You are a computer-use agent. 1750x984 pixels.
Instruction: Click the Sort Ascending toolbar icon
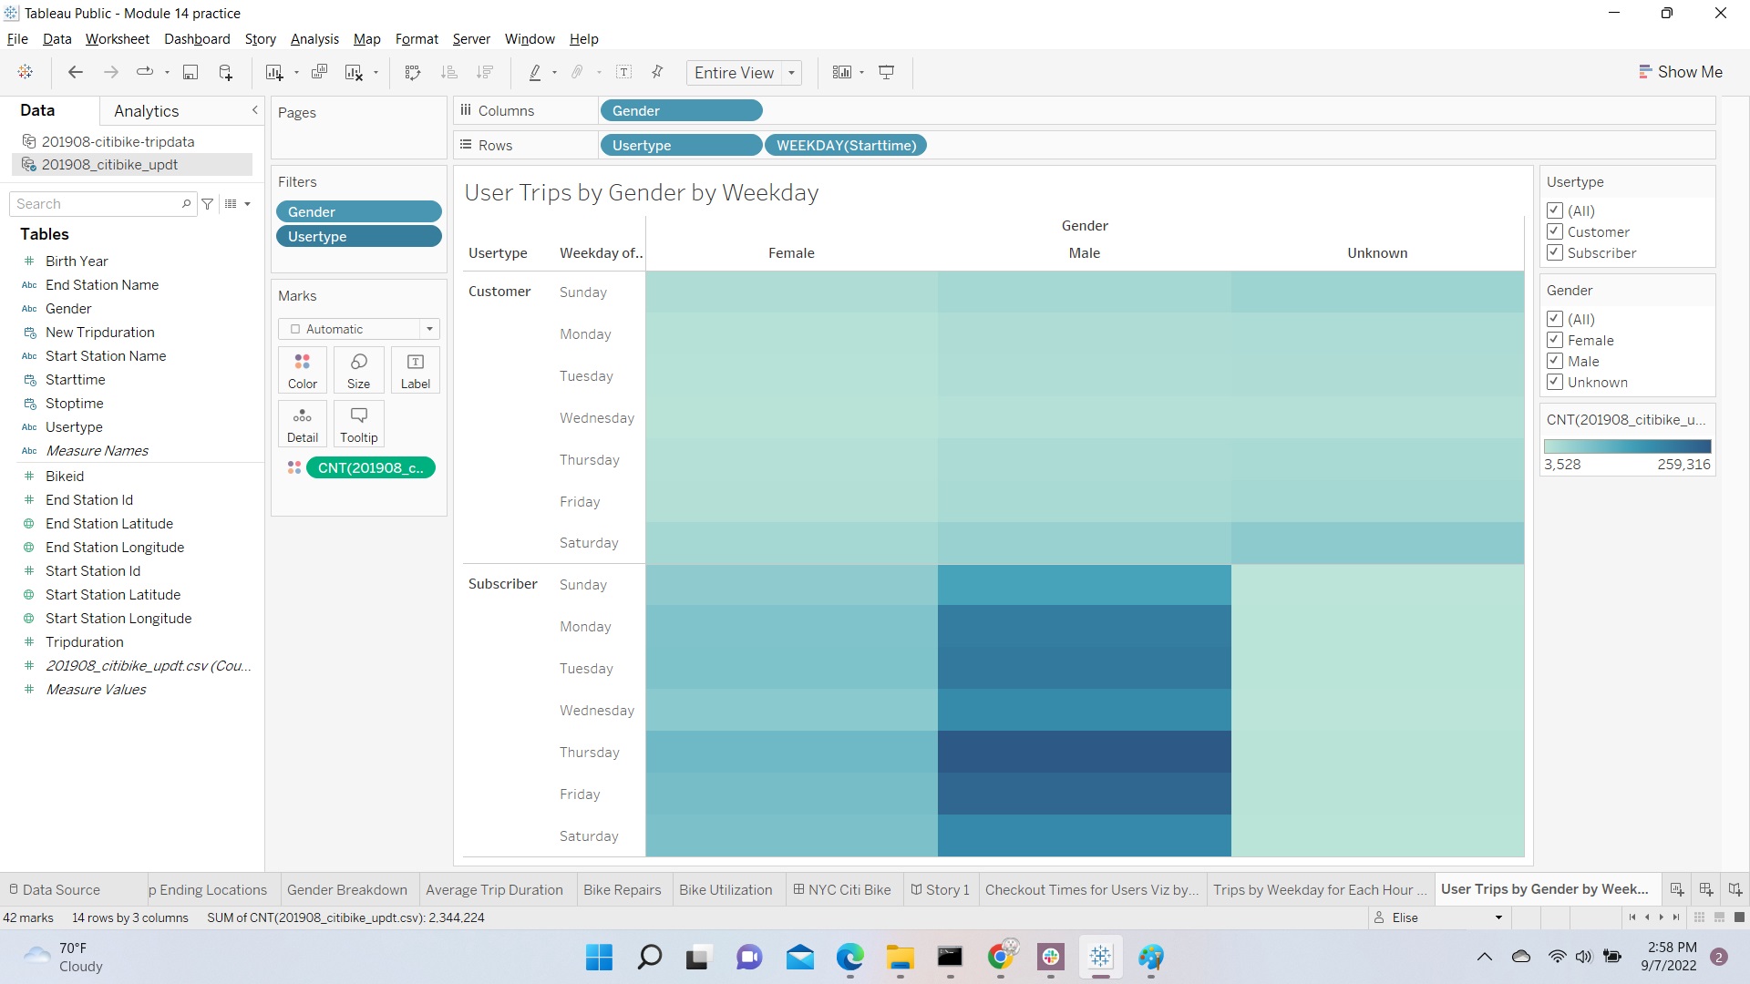point(448,72)
